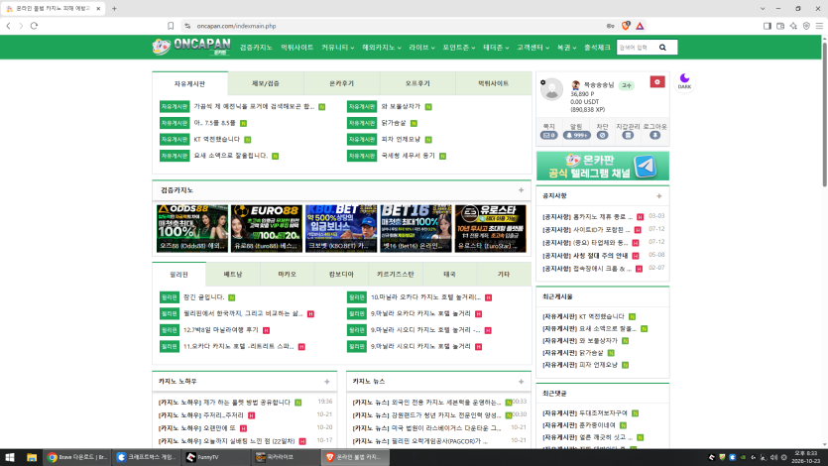Open the 복권 dropdown menu
The width and height of the screenshot is (828, 466).
point(566,48)
